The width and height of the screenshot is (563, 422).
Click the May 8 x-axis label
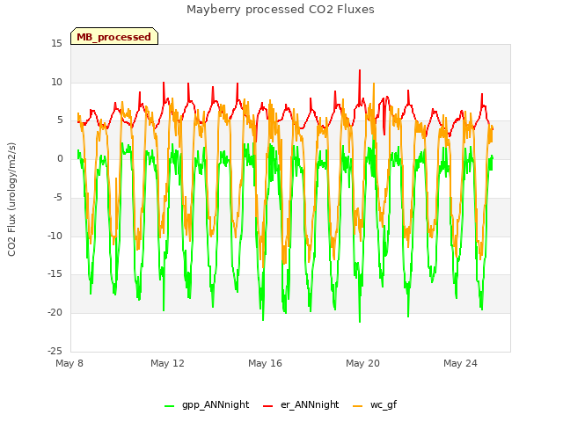click(69, 363)
